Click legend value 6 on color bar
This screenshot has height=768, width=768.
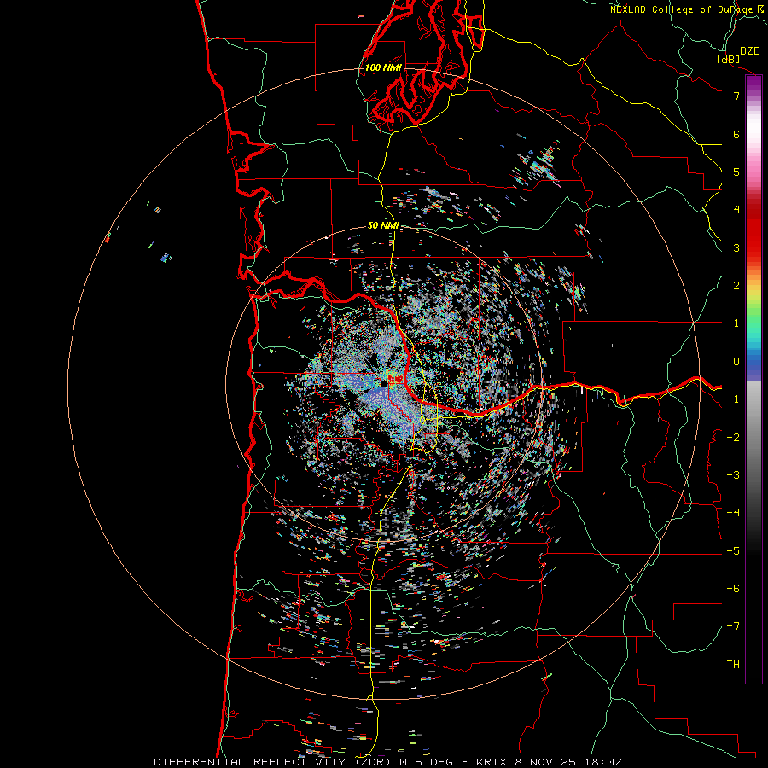(736, 134)
